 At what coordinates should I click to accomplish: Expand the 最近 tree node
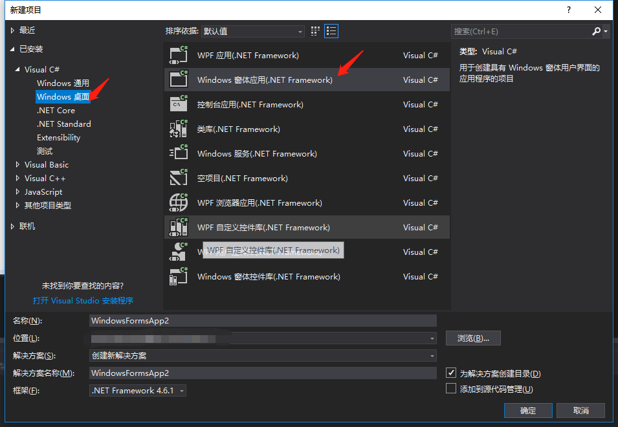tap(12, 30)
